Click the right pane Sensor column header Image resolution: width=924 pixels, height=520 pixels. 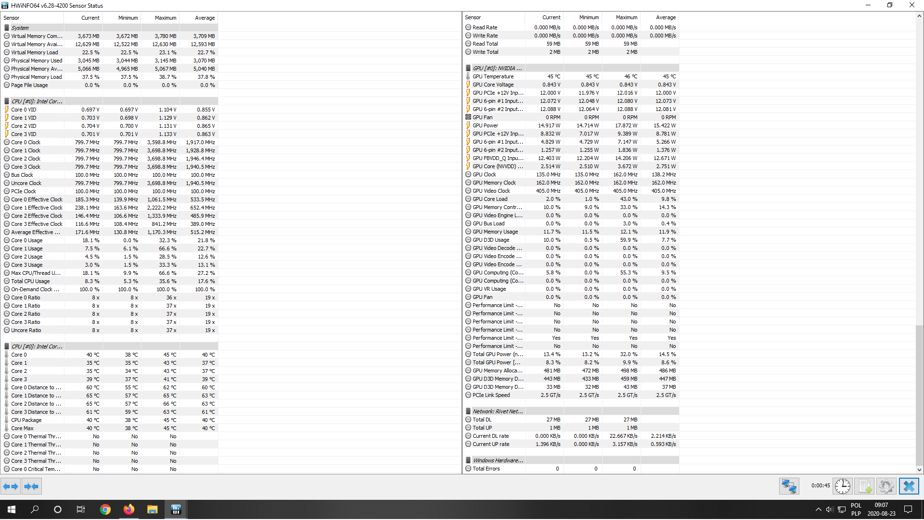pyautogui.click(x=494, y=17)
